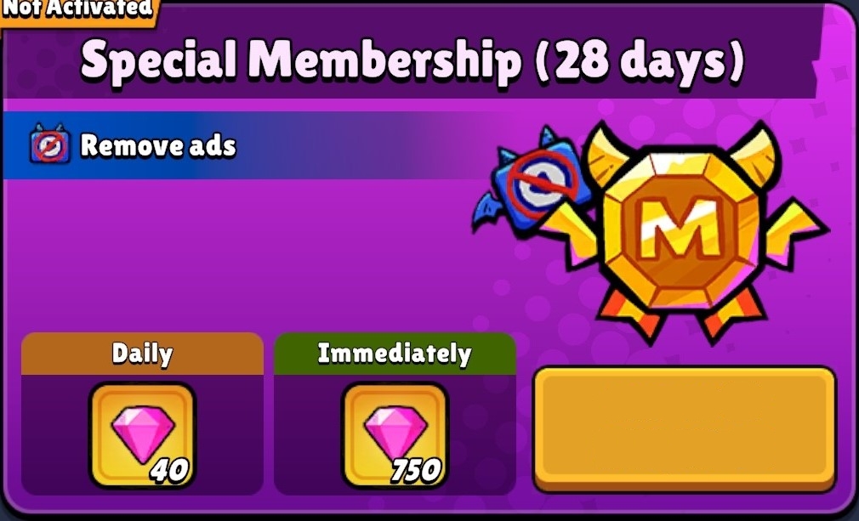Click the number 40 on the Daily reward
859x521 pixels.
coord(170,471)
